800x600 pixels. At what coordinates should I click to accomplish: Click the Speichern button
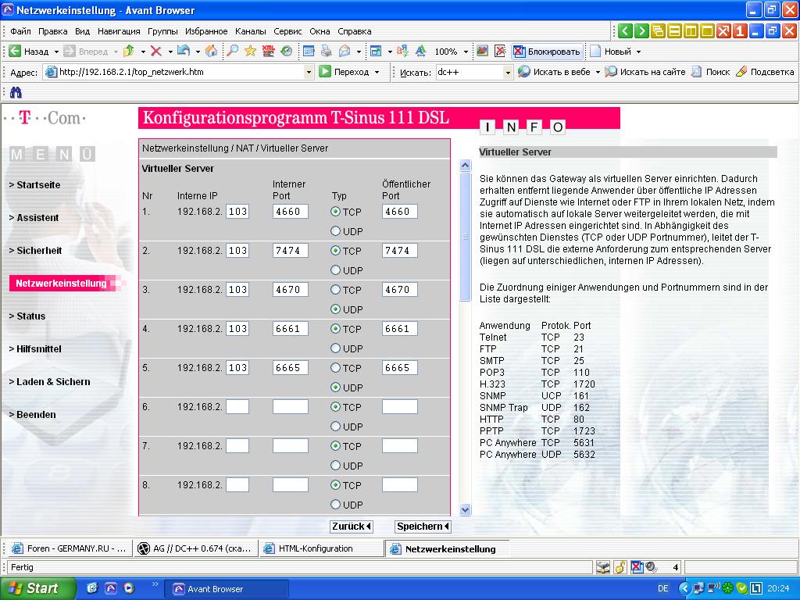coord(423,526)
